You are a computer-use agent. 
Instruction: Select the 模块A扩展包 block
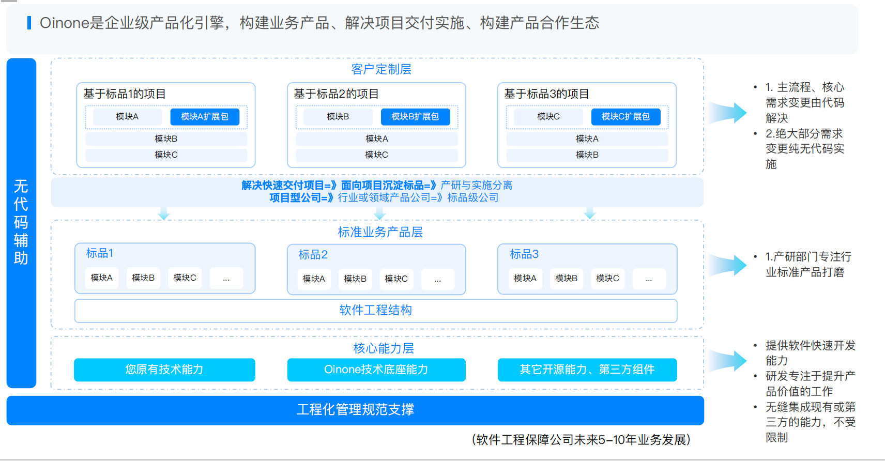click(x=205, y=117)
